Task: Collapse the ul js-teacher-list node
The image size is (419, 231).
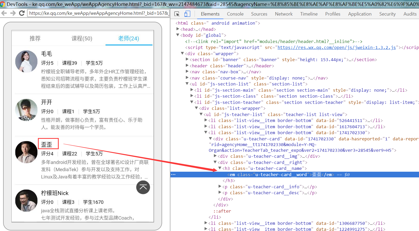Action: 201,114
